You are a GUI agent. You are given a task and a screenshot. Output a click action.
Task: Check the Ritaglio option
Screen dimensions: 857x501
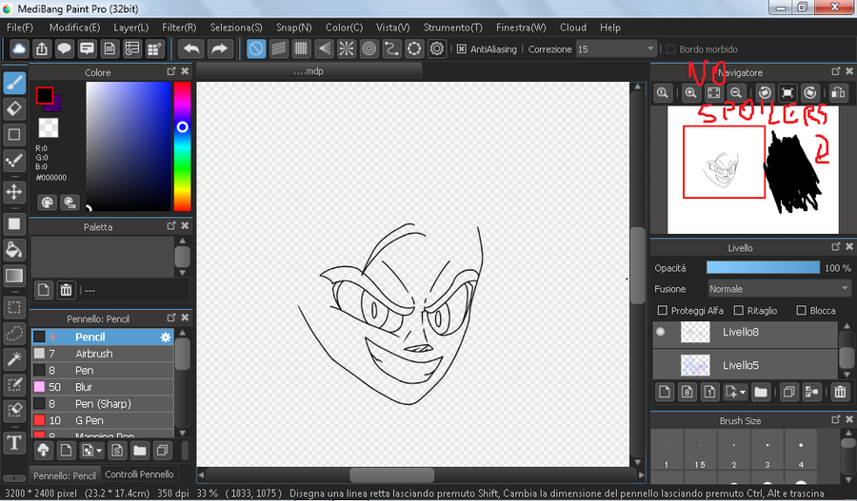coord(738,311)
